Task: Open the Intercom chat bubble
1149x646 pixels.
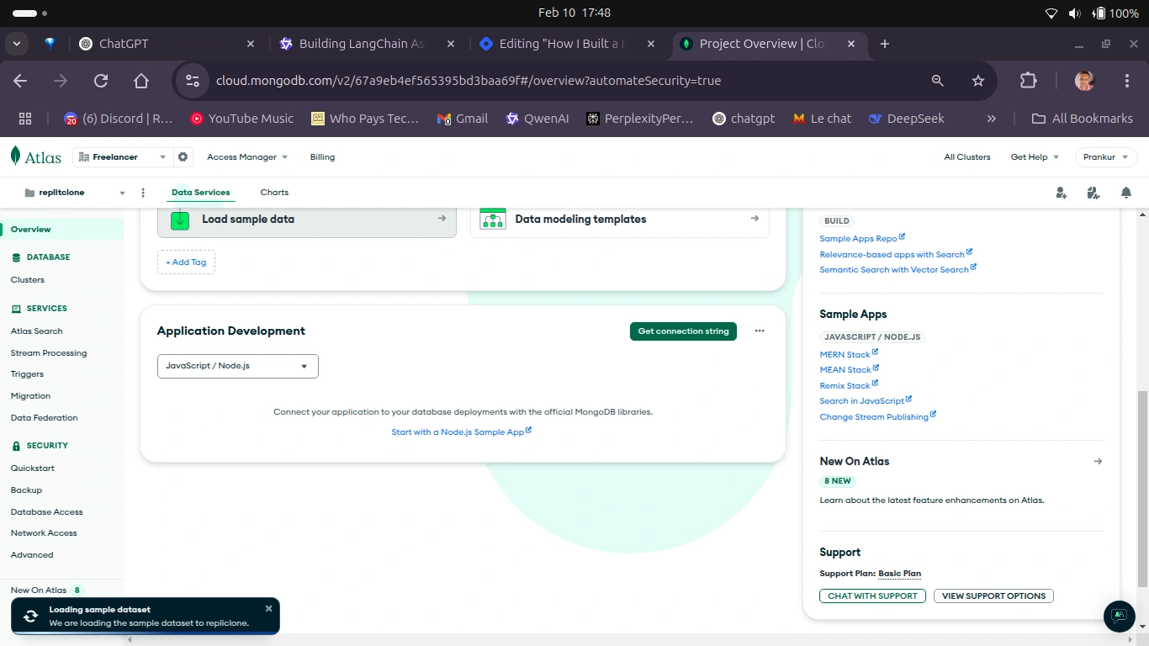Action: pos(1119,617)
